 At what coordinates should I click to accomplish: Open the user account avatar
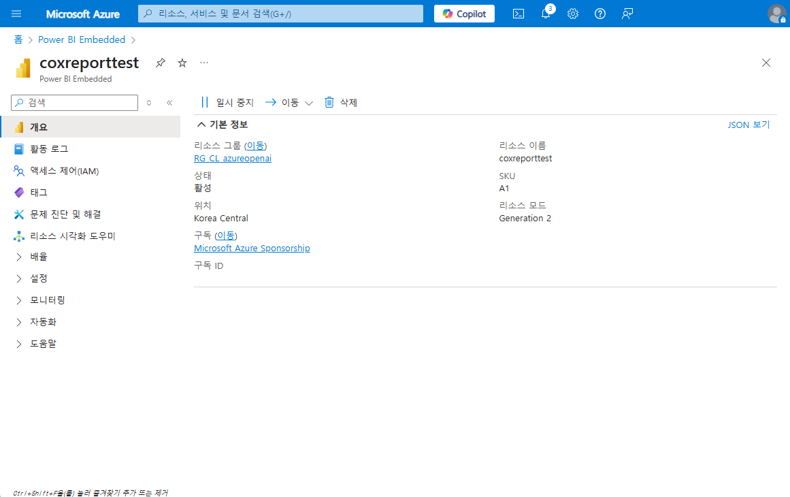(x=776, y=14)
